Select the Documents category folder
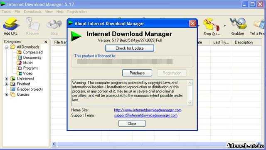This screenshot has height=150, width=266. [x=29, y=58]
